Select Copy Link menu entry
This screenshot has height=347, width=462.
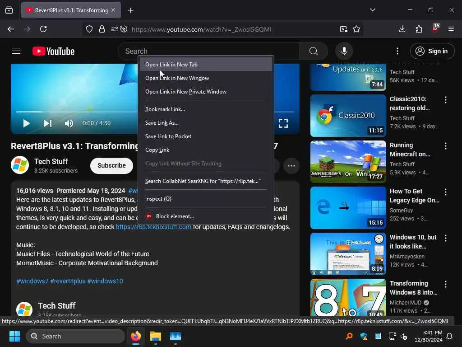[x=206, y=150]
